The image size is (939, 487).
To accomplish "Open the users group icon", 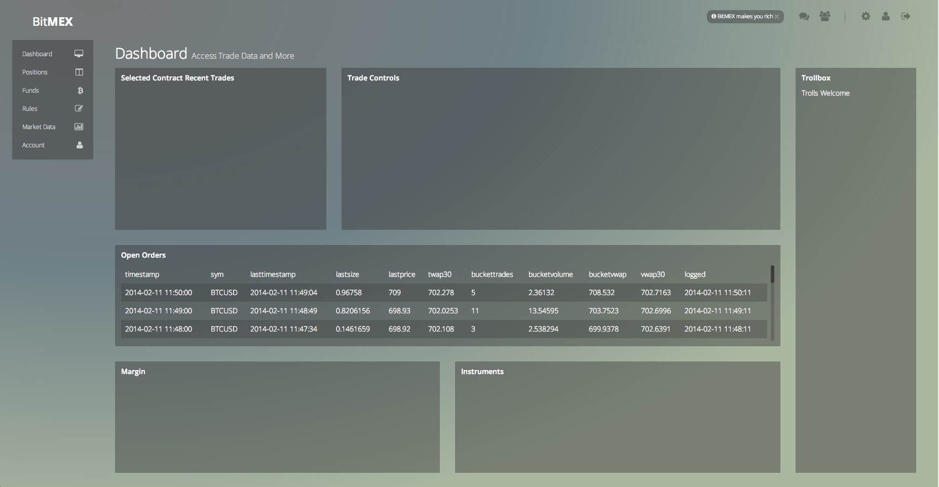I will point(825,17).
